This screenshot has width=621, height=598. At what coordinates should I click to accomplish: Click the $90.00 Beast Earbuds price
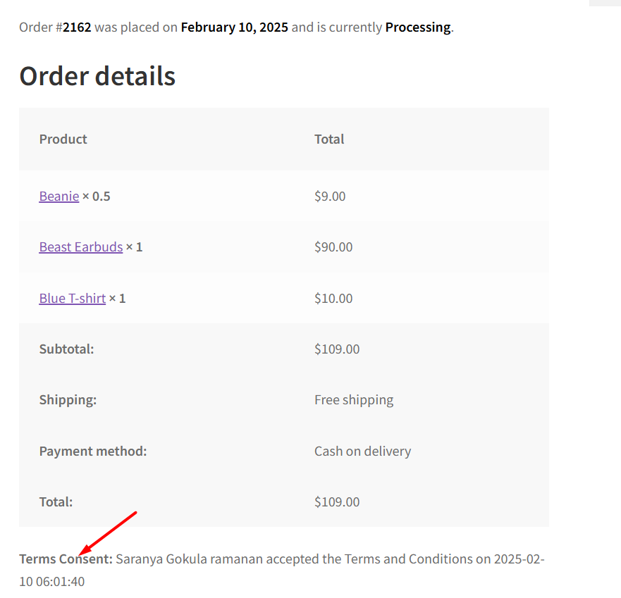(333, 247)
